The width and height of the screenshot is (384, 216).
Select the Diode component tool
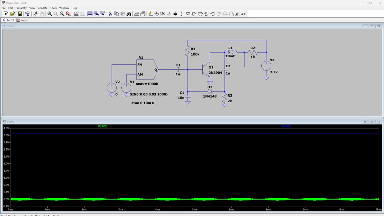point(188,14)
